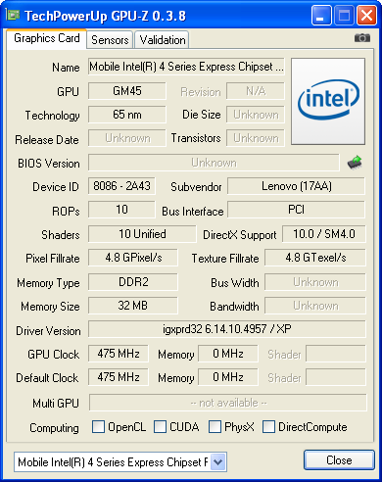
Task: Toggle the CUDA checkbox
Action: click(160, 426)
